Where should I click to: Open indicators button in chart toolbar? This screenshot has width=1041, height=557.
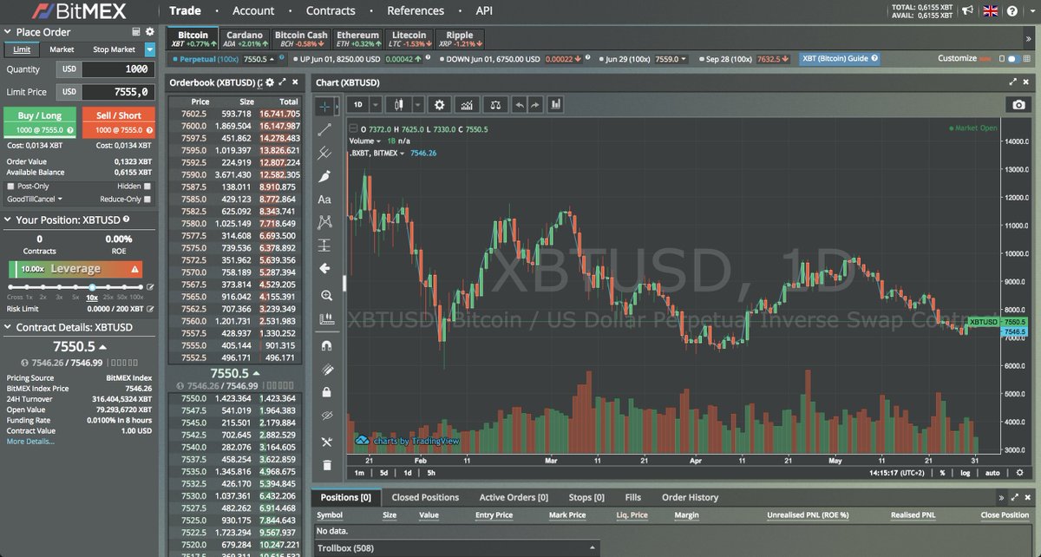(x=468, y=104)
